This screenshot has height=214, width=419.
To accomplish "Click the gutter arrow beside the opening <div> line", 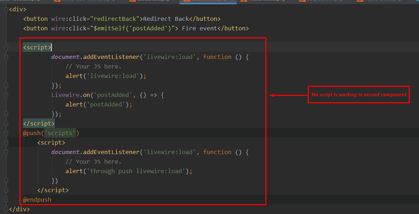I will pos(5,9).
